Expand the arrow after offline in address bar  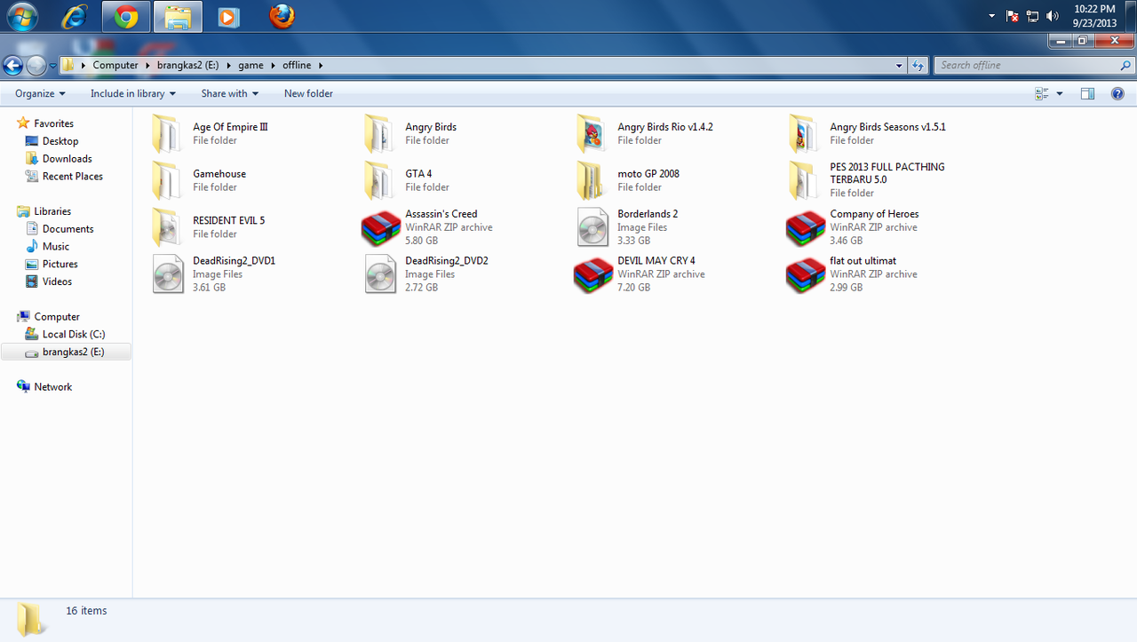(x=321, y=65)
